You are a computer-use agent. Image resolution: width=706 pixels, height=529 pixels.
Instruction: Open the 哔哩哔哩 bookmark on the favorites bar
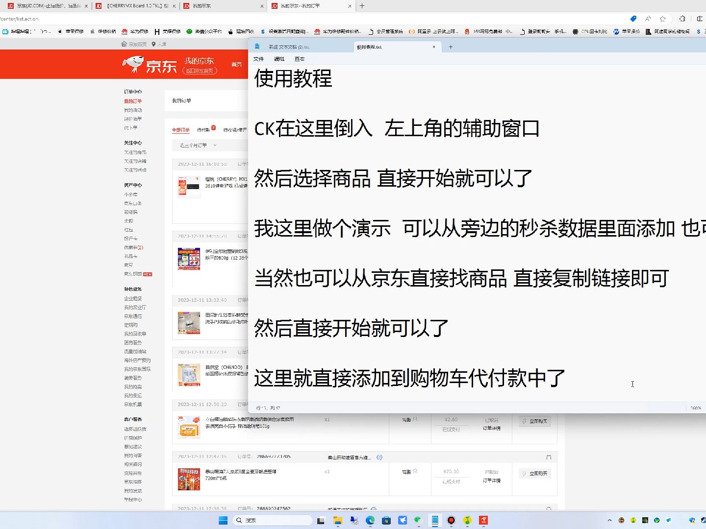tap(27, 31)
